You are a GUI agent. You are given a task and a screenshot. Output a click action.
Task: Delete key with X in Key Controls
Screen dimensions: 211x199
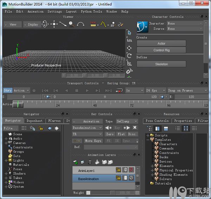point(135,127)
